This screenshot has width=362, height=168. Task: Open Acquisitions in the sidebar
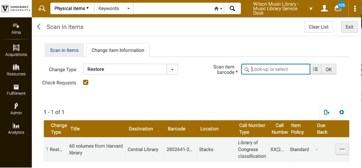coord(16,50)
